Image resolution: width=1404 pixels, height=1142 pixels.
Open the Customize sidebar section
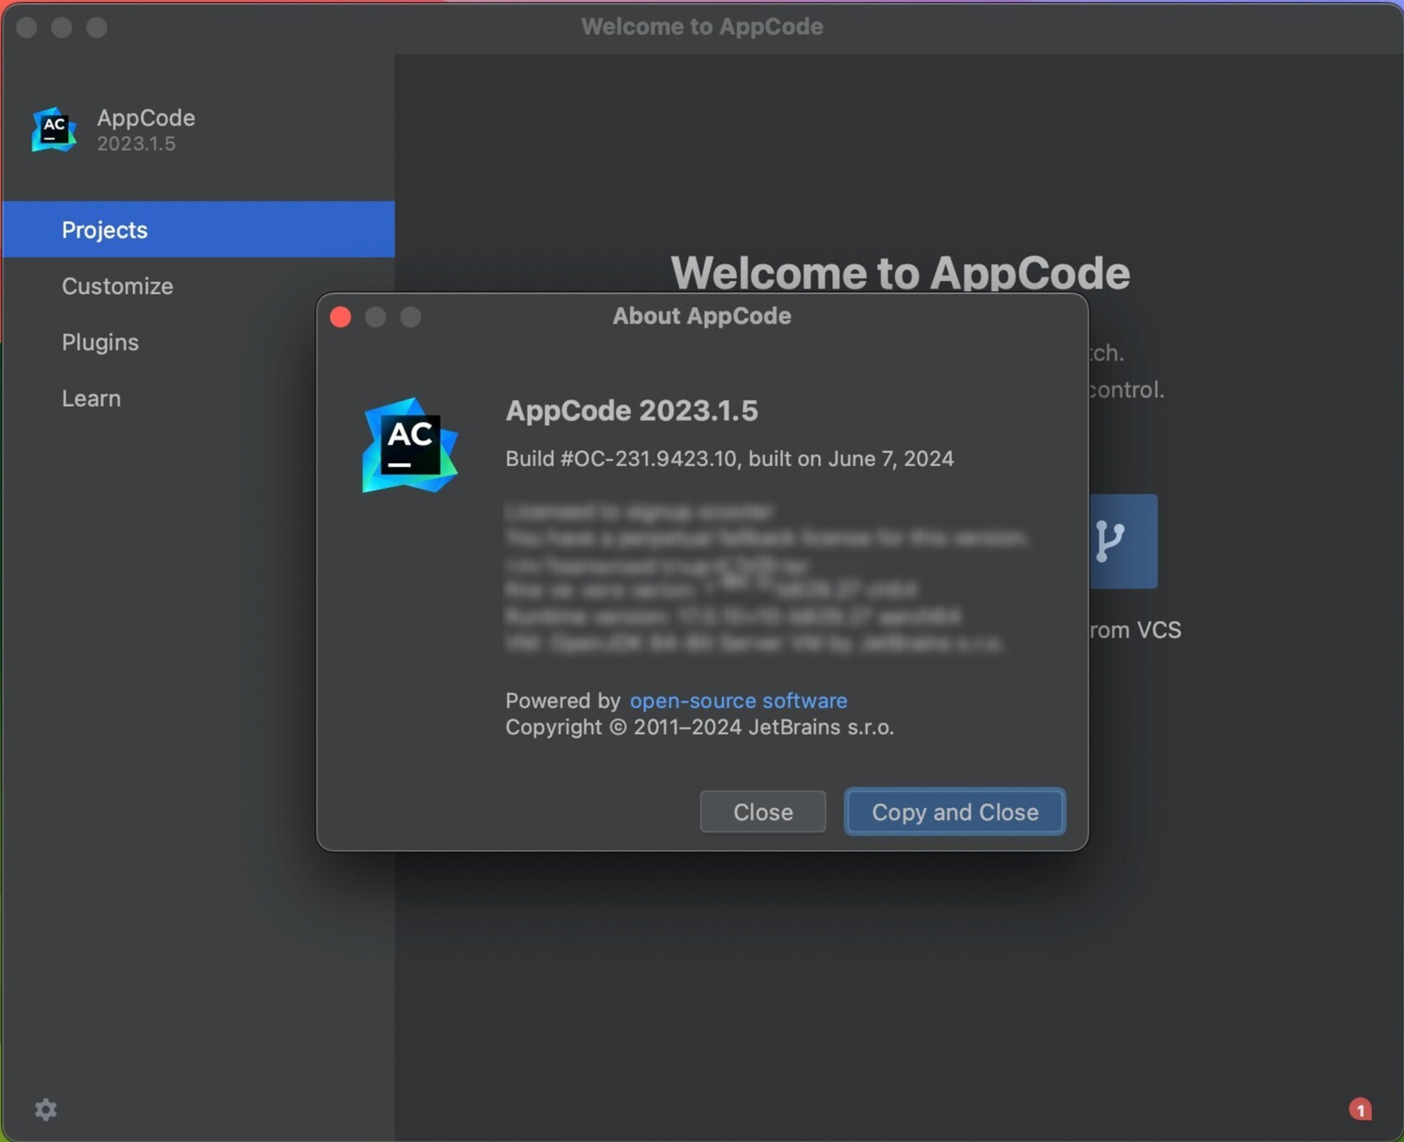[118, 285]
